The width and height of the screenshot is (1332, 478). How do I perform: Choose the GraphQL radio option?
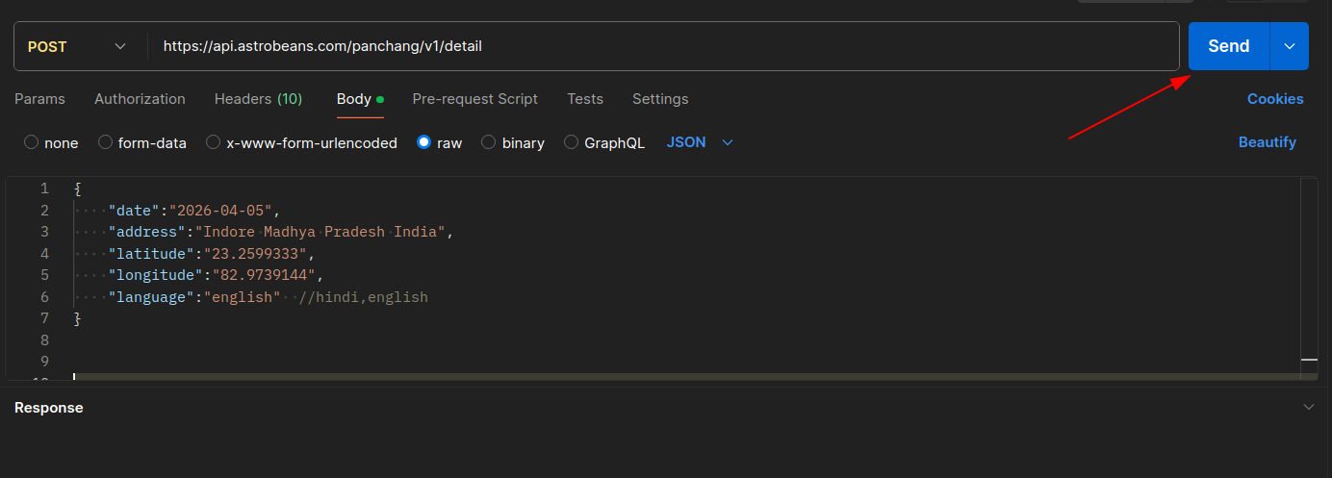click(x=572, y=142)
